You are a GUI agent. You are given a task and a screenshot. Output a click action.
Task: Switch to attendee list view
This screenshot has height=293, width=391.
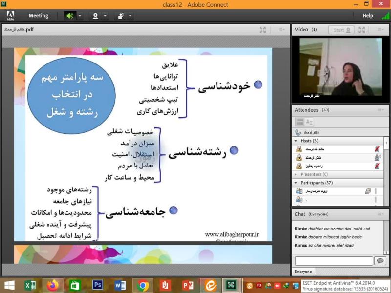300,122
